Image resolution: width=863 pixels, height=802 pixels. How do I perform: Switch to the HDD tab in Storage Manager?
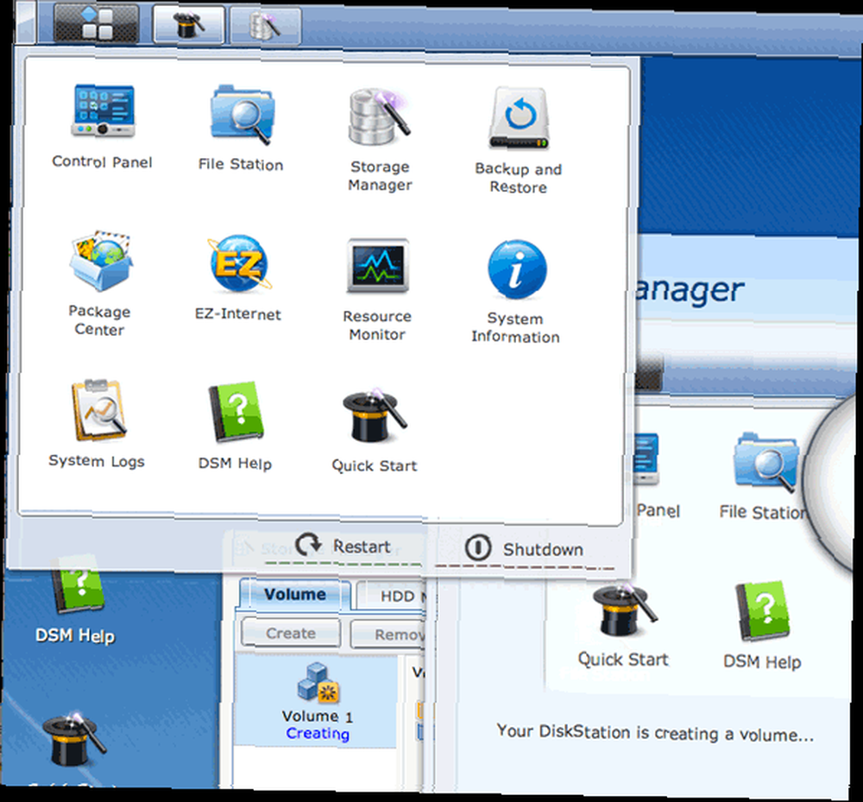click(392, 597)
